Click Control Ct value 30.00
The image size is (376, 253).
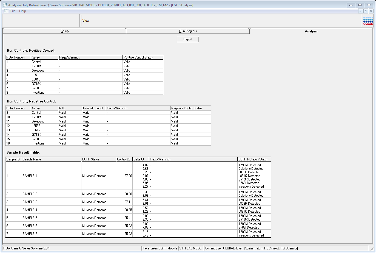pyautogui.click(x=128, y=194)
